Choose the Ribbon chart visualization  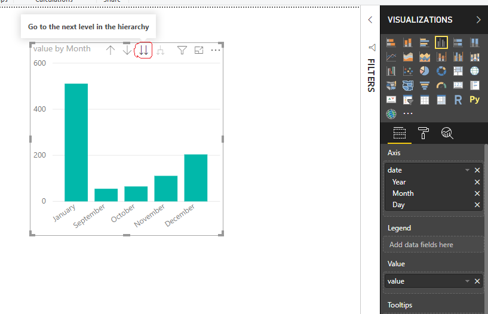pyautogui.click(x=475, y=57)
